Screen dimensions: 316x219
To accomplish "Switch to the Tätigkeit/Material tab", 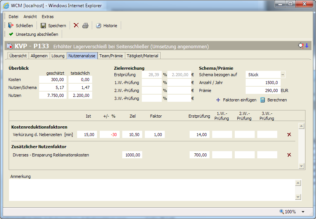I will [x=143, y=56].
